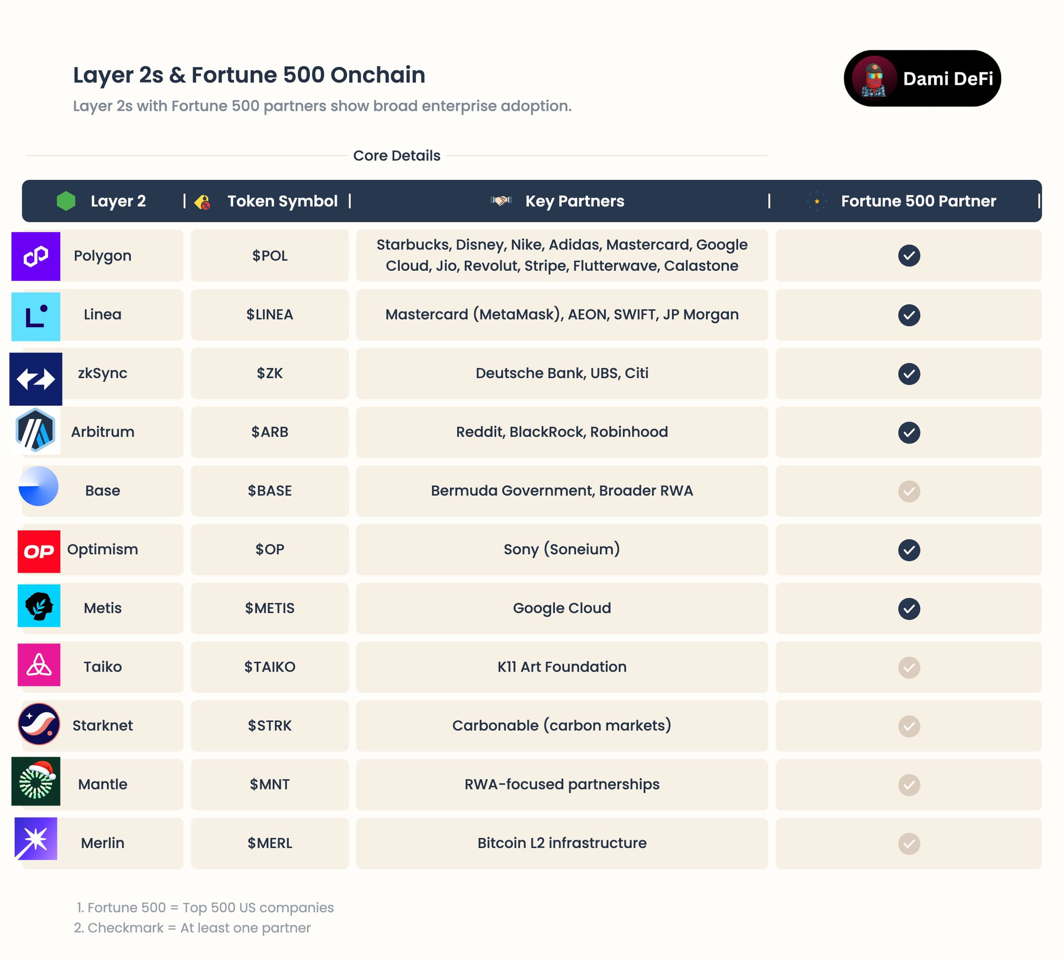The height and width of the screenshot is (960, 1064).
Task: Click the pink Taiko logo
Action: click(x=39, y=664)
